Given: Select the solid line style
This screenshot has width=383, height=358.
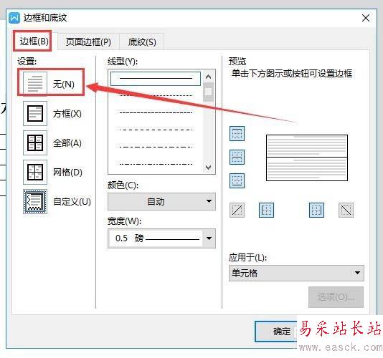Looking at the screenshot, I should tap(156, 79).
